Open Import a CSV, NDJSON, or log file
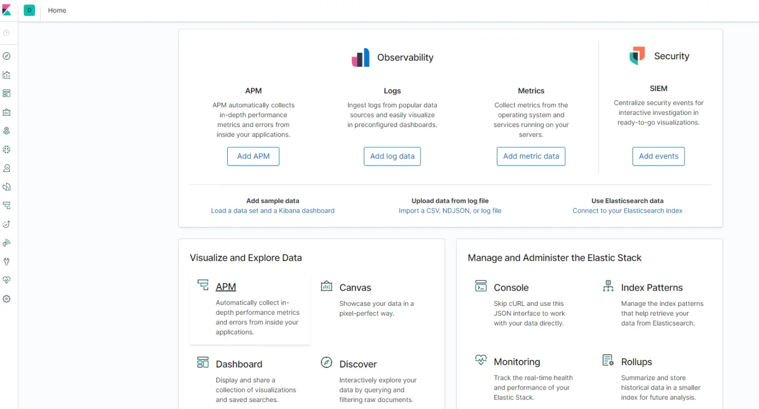 click(450, 211)
